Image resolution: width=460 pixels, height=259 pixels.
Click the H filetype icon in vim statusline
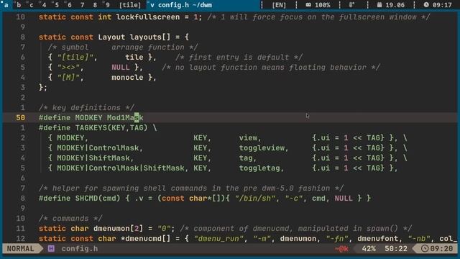[x=51, y=249]
